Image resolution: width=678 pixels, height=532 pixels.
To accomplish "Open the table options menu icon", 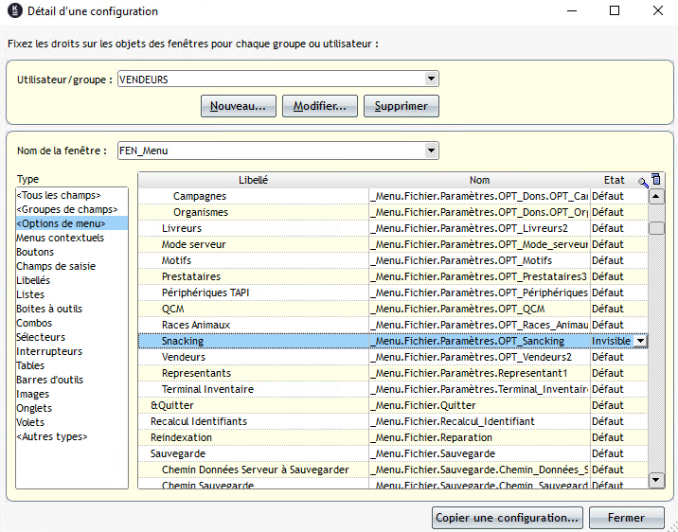I will tap(656, 180).
